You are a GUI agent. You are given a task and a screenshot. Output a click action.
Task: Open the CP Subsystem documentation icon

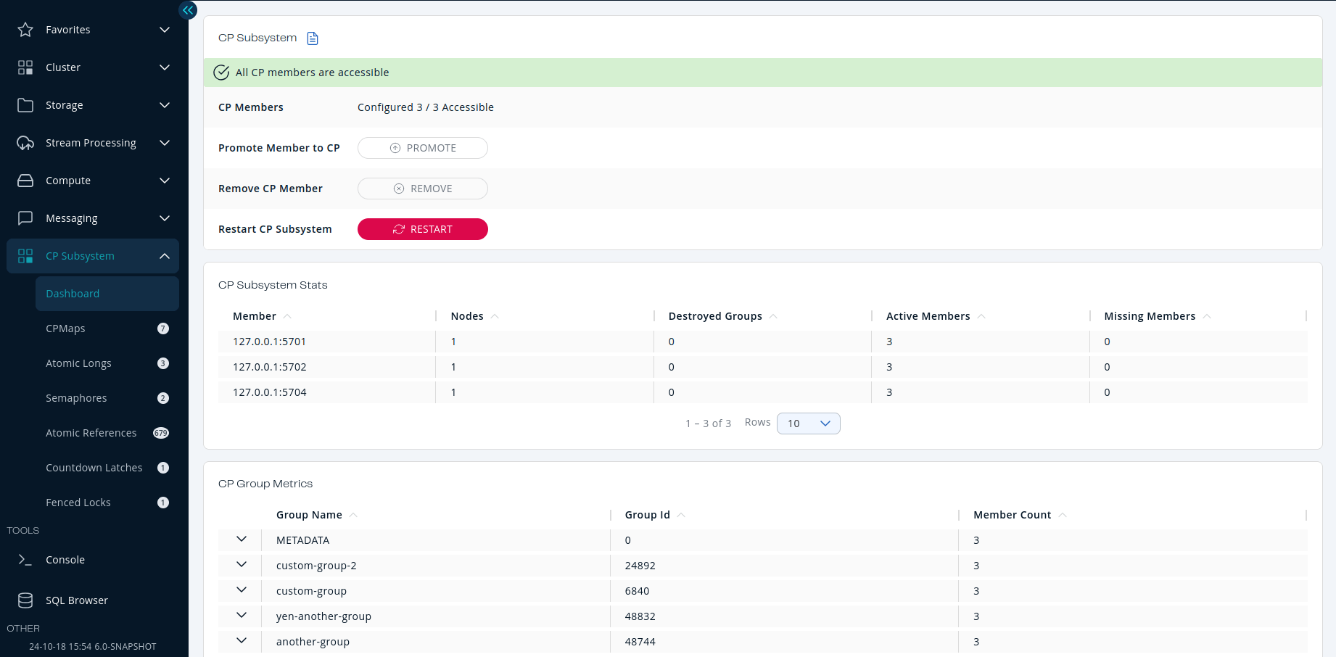pyautogui.click(x=313, y=38)
